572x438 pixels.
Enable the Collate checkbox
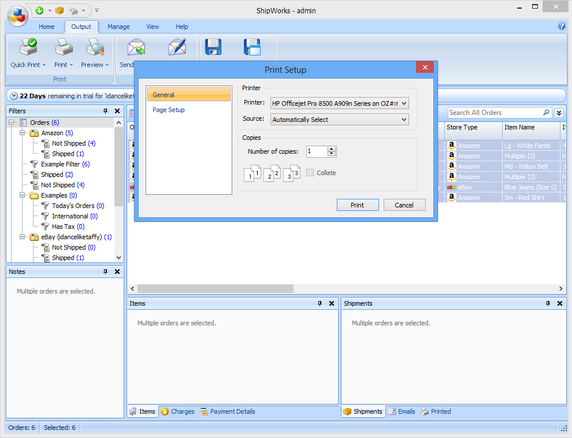click(310, 173)
